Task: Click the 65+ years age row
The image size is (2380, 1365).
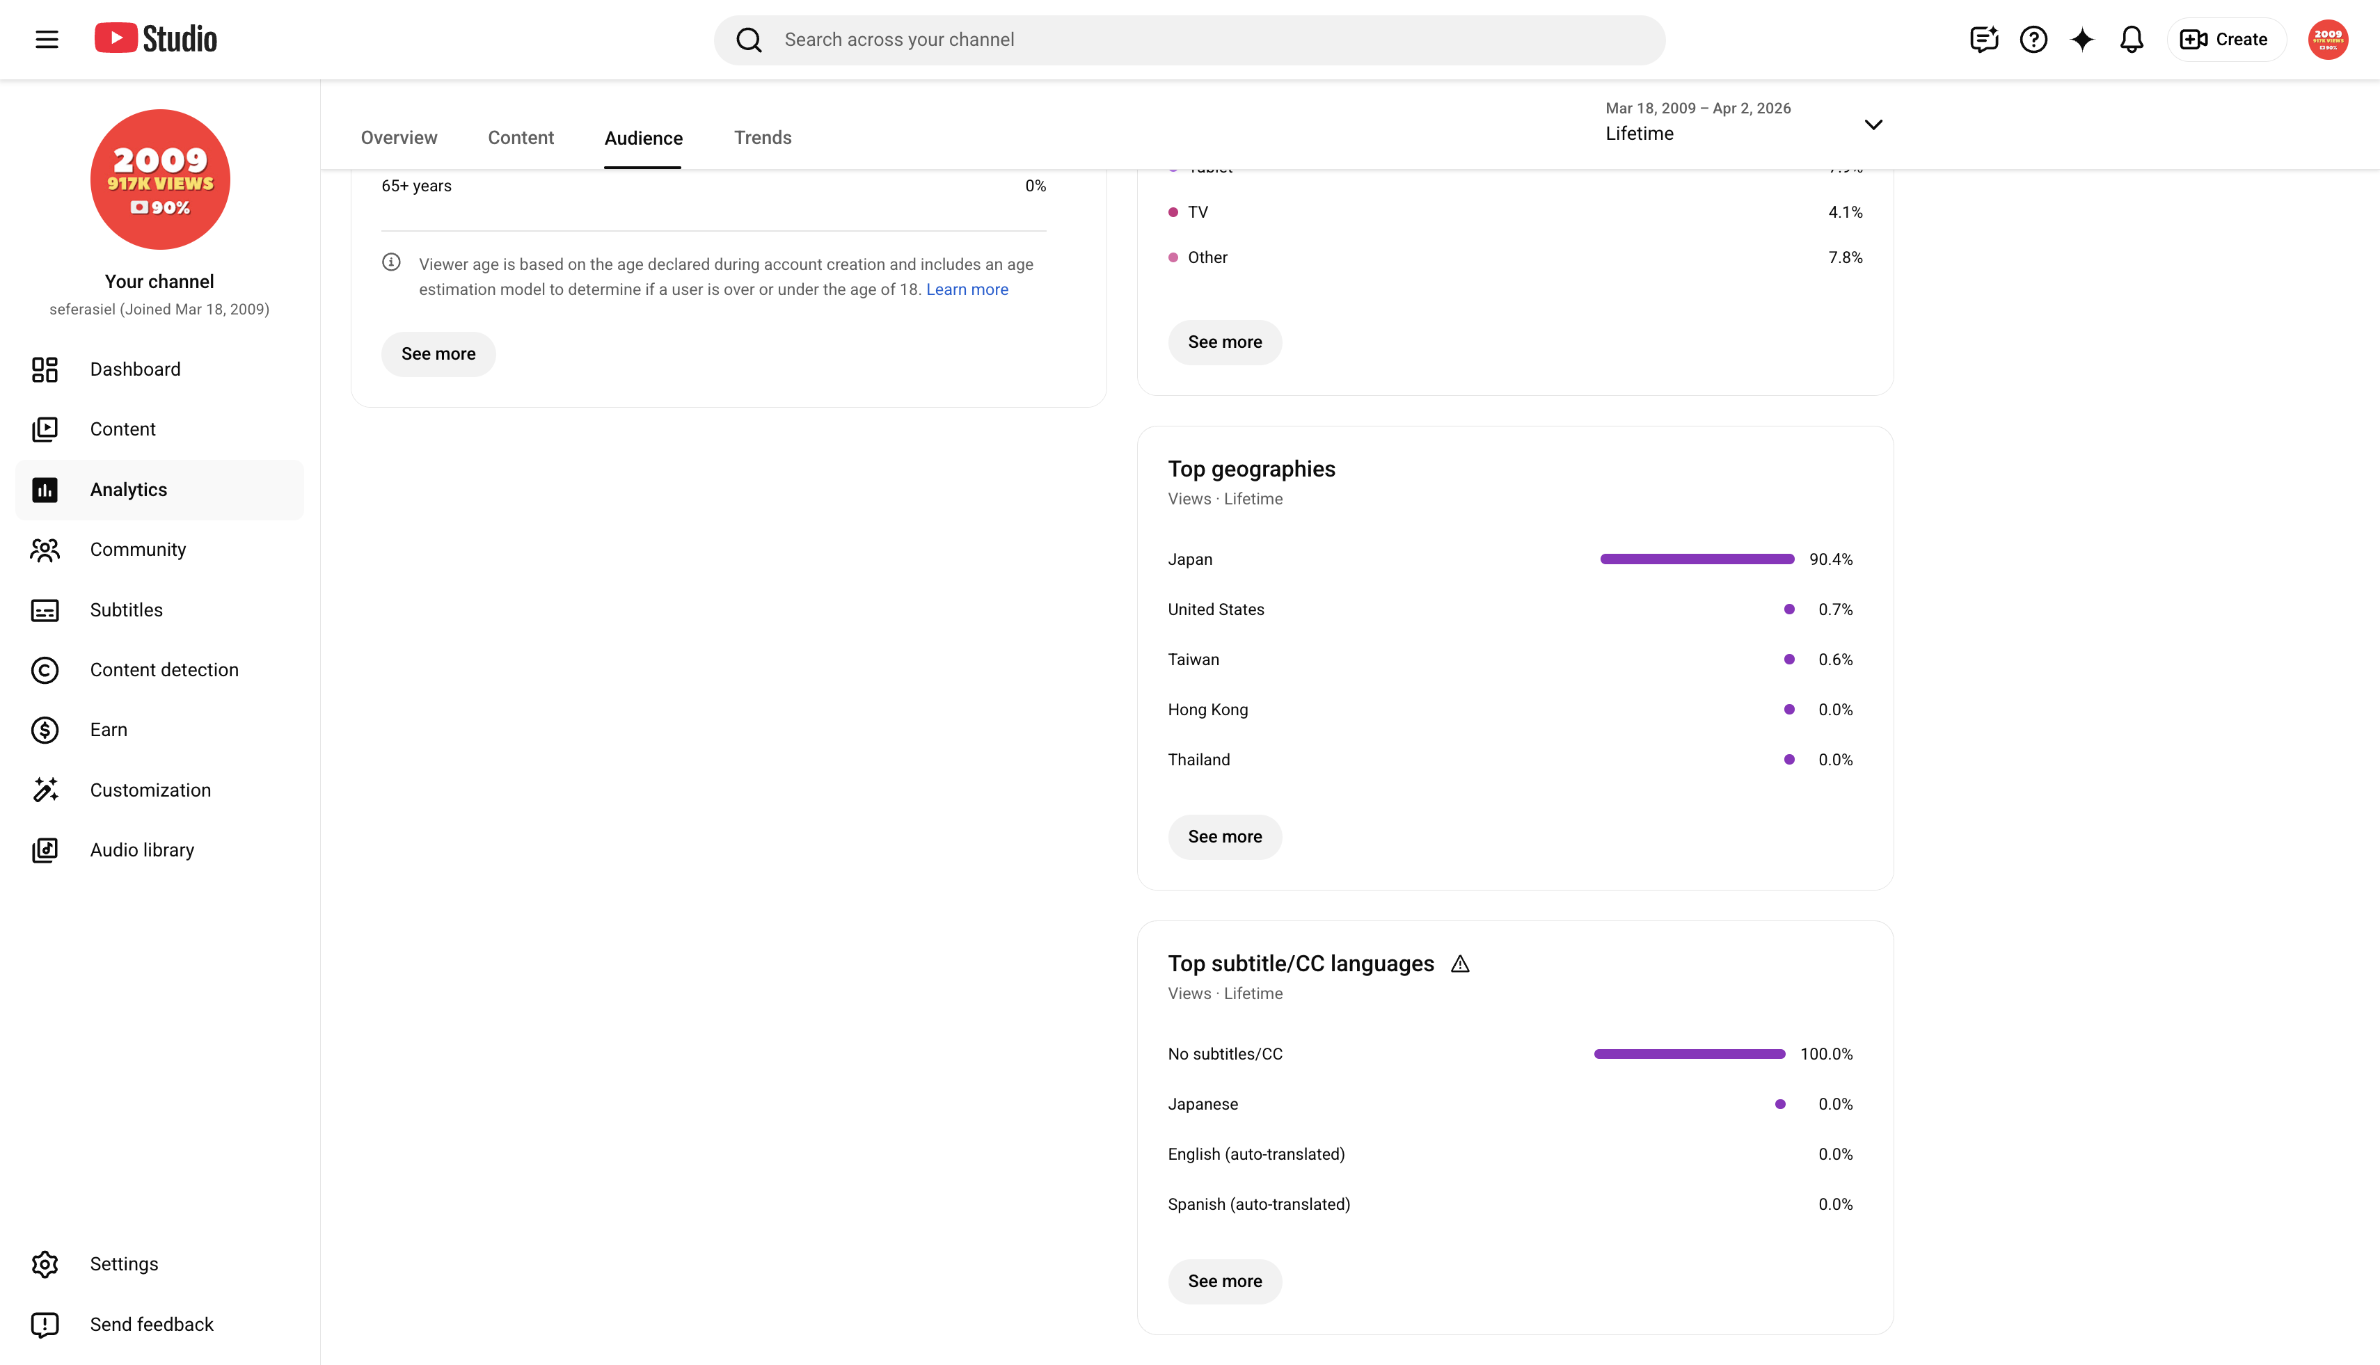Action: click(x=713, y=186)
